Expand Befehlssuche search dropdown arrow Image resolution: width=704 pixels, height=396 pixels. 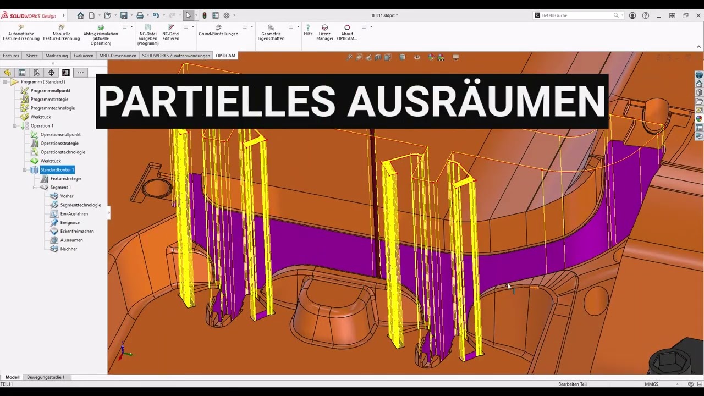click(622, 15)
